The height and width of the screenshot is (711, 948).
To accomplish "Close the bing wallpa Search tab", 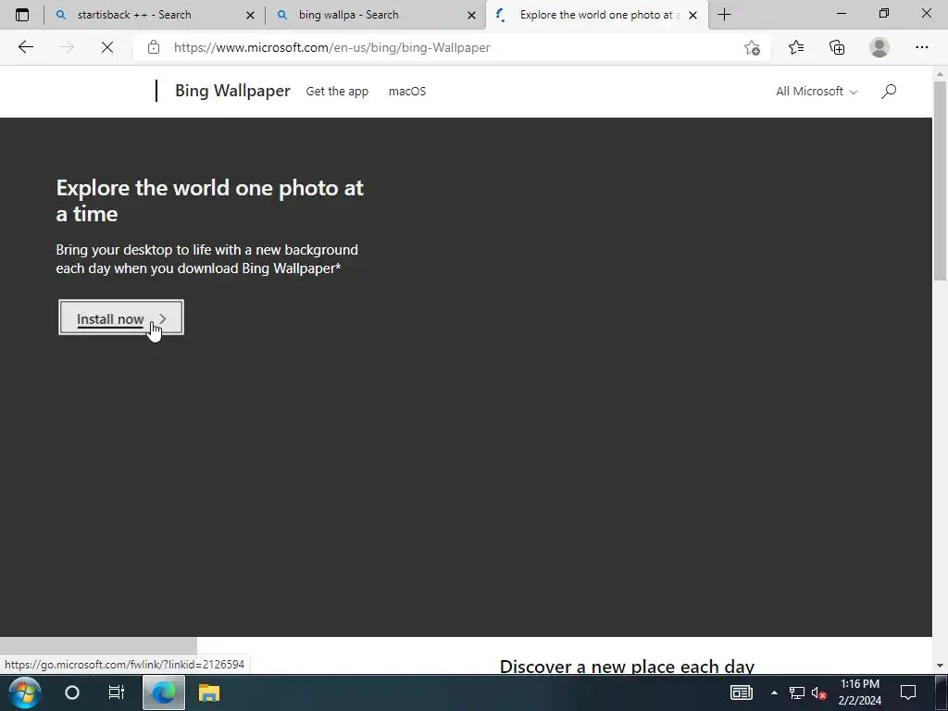I will point(471,15).
